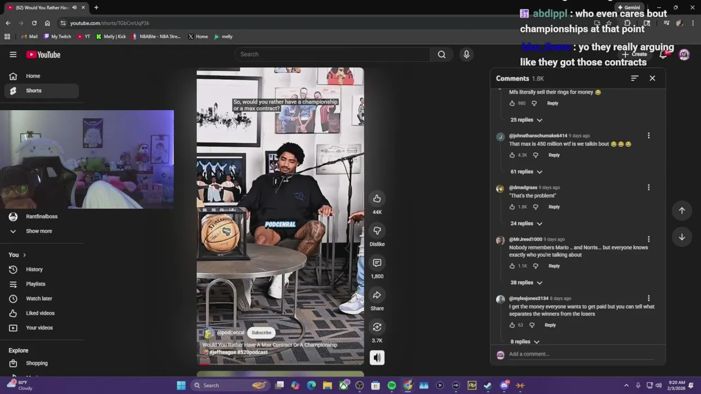Expand 24 replies thread
Image resolution: width=701 pixels, height=394 pixels.
[526, 223]
